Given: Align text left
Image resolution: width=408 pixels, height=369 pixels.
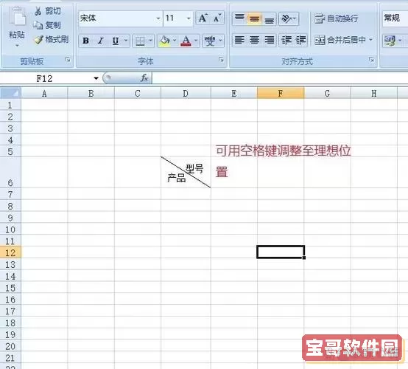Looking at the screenshot, I should coord(239,40).
